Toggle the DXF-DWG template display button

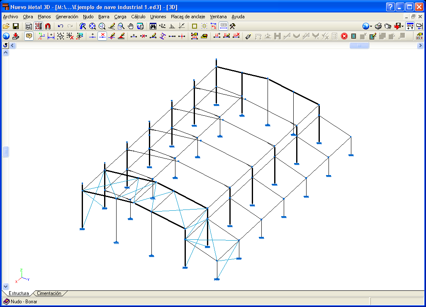coord(38,26)
